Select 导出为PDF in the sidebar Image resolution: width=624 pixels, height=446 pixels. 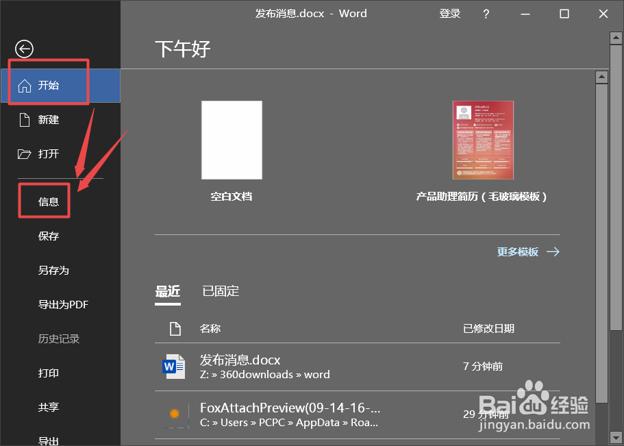(x=63, y=304)
